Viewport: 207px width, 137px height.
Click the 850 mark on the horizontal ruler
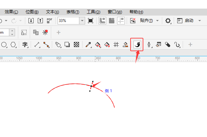98,58
